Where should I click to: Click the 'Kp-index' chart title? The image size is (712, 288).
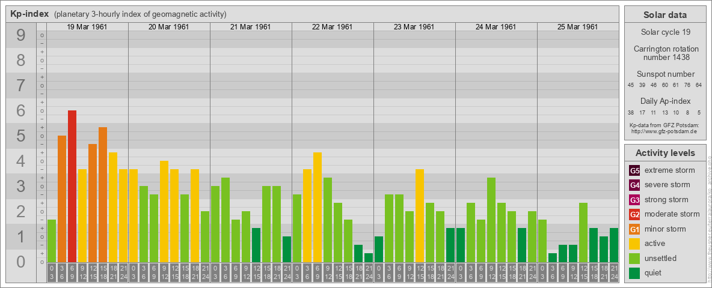pos(29,14)
